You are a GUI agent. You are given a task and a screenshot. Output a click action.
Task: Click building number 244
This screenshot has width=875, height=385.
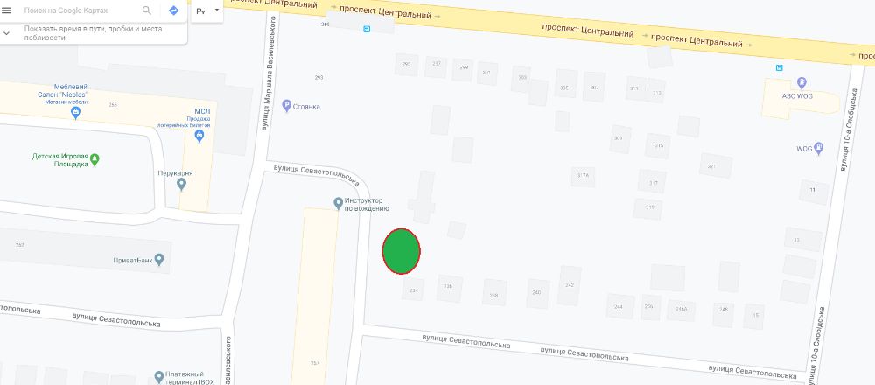tap(619, 307)
